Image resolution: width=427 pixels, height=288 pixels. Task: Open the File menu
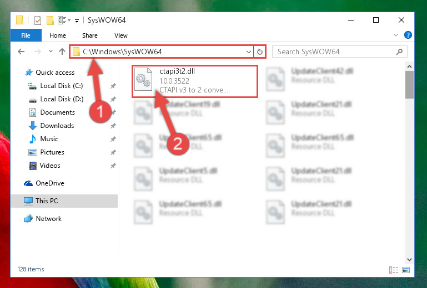[26, 35]
